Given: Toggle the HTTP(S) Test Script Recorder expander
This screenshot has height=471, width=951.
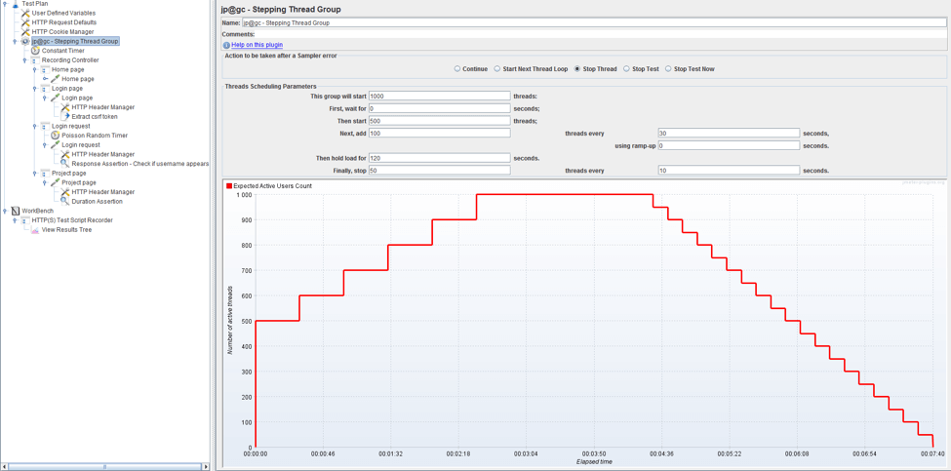Looking at the screenshot, I should [15, 220].
